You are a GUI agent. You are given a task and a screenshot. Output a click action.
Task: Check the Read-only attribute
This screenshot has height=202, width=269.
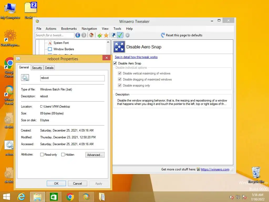[42, 155]
